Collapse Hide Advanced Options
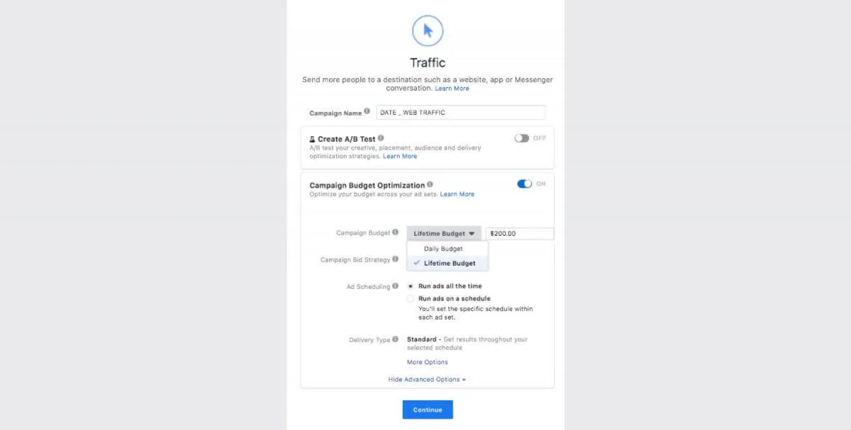The height and width of the screenshot is (430, 851). [427, 380]
